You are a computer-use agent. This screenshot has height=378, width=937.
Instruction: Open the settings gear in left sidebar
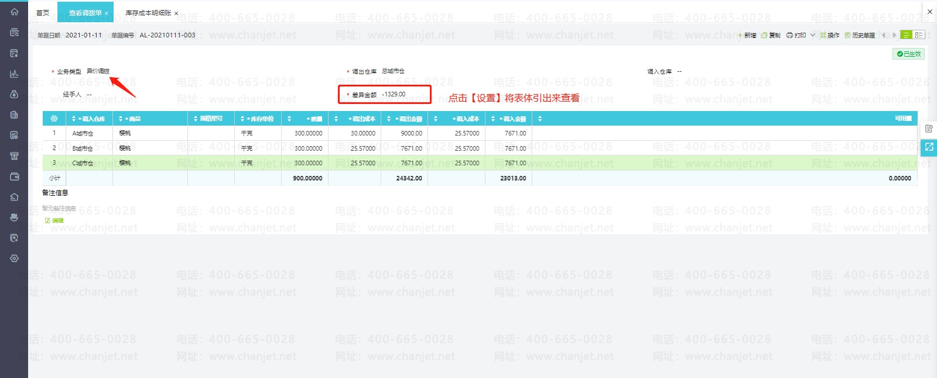click(x=15, y=258)
